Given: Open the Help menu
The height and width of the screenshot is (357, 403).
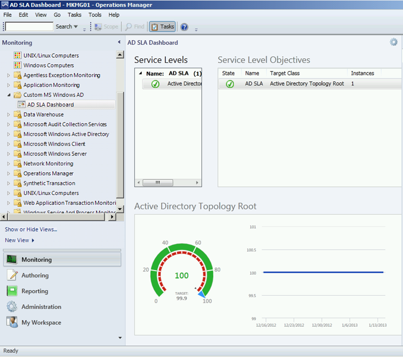Looking at the screenshot, I should (x=114, y=15).
